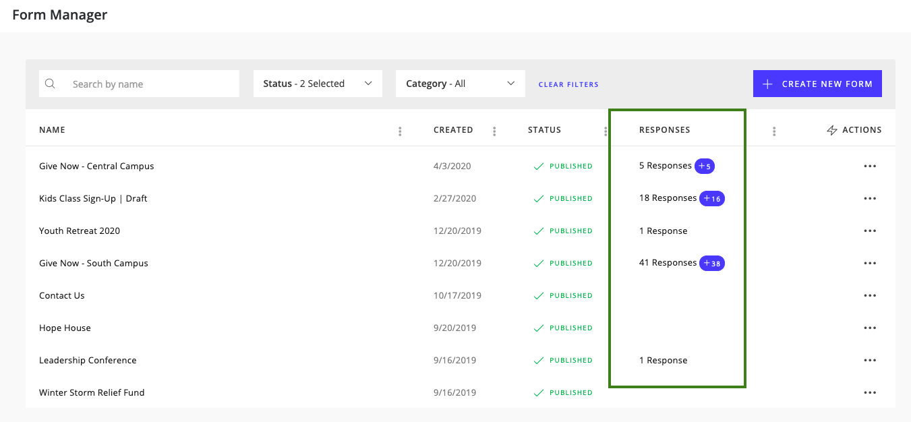911x422 pixels.
Task: Open three-dot actions for Give Now - Central Campus
Action: pos(870,167)
